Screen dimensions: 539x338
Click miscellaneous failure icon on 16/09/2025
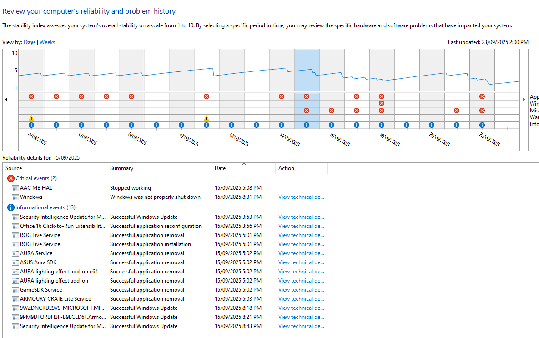[x=332, y=111]
